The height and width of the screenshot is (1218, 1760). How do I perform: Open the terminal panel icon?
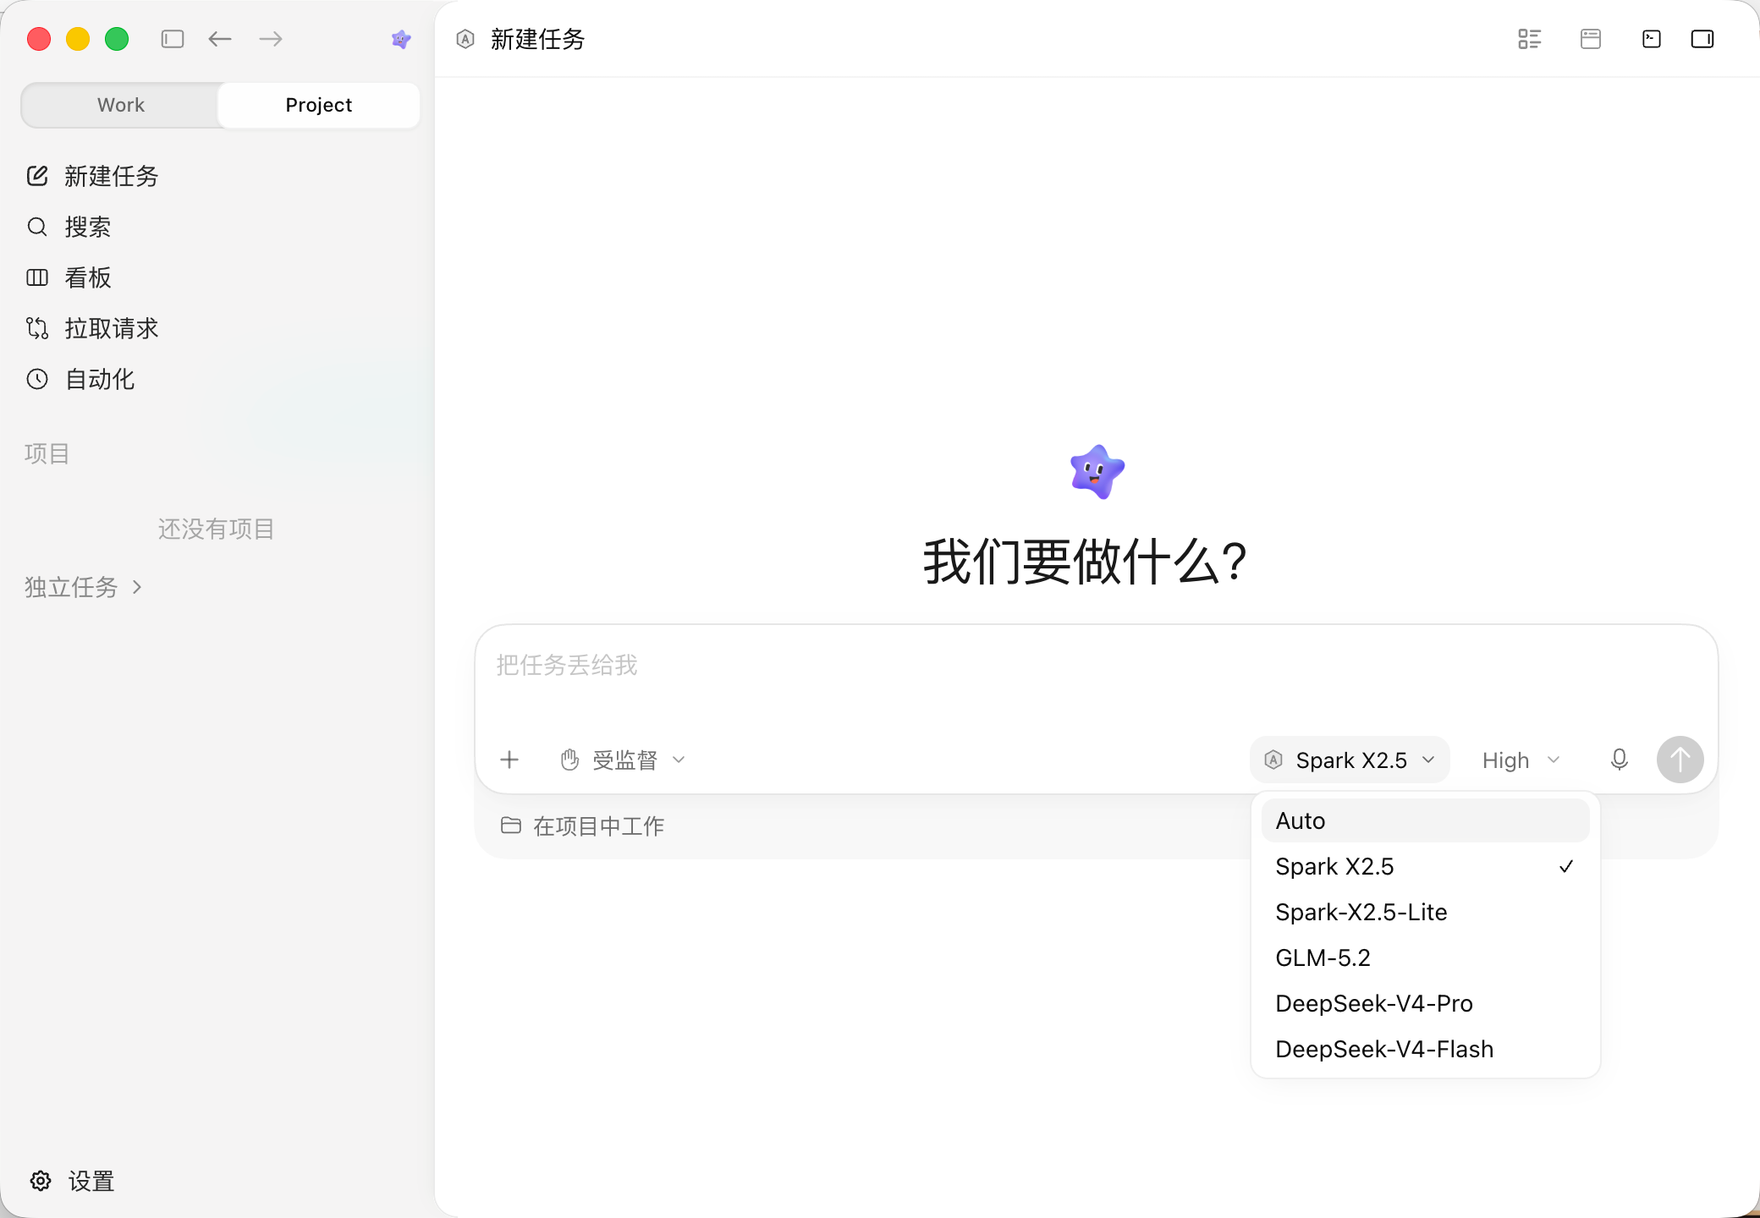(1652, 39)
